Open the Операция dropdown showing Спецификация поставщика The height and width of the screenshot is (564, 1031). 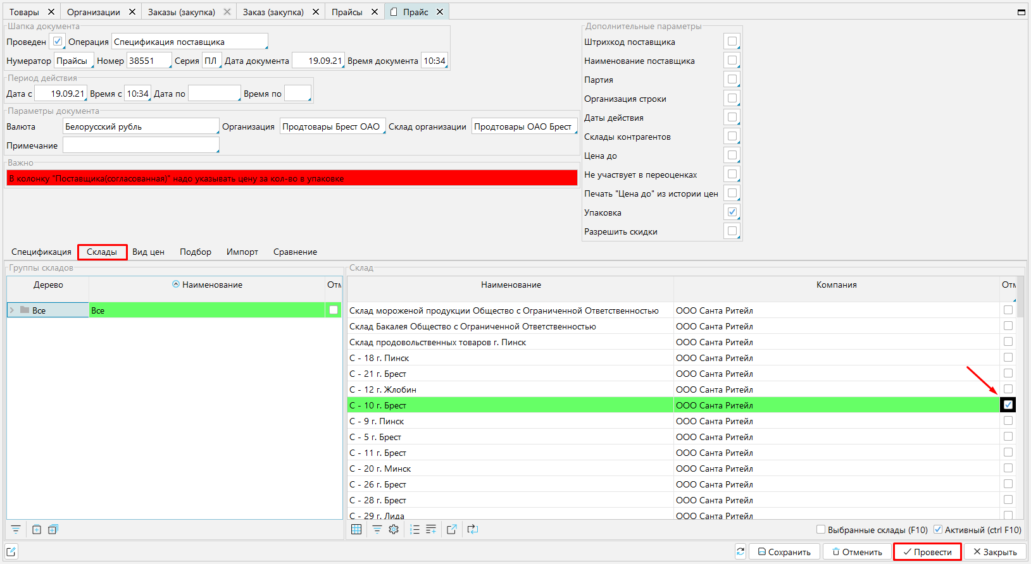point(189,42)
